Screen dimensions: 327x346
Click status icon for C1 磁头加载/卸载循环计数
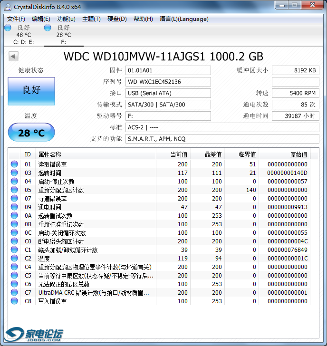pyautogui.click(x=14, y=250)
